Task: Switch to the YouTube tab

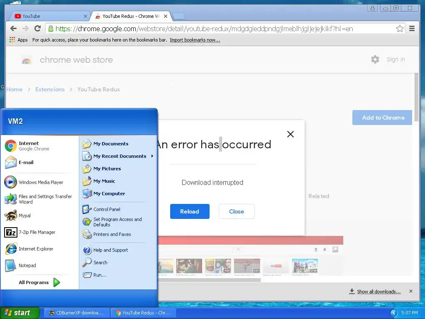Action: [x=49, y=16]
